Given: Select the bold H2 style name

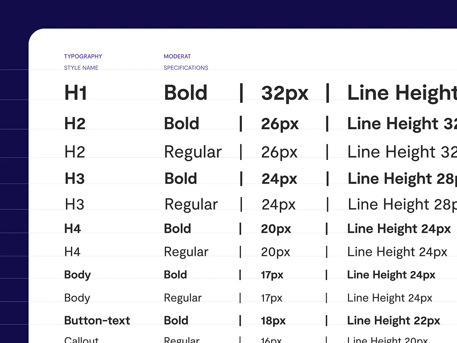Looking at the screenshot, I should (75, 124).
